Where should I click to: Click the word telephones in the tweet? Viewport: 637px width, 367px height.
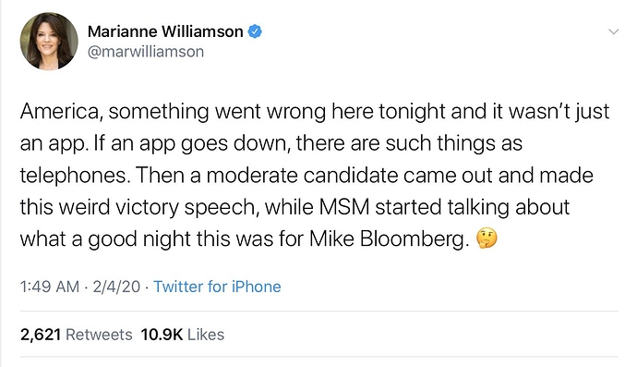[74, 175]
